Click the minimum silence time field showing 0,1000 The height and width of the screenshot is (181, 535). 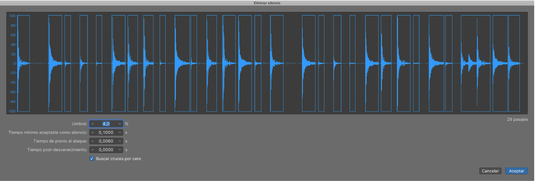[106, 133]
